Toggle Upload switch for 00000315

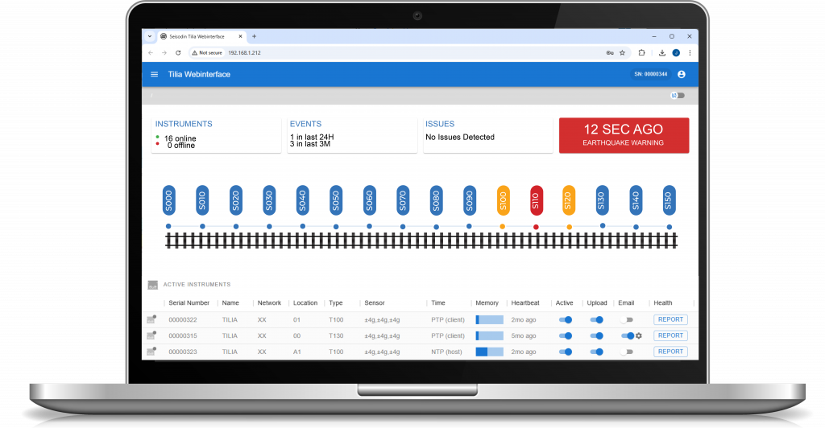point(597,335)
